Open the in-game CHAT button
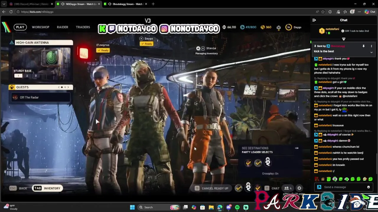The image size is (378, 212). (x=272, y=188)
